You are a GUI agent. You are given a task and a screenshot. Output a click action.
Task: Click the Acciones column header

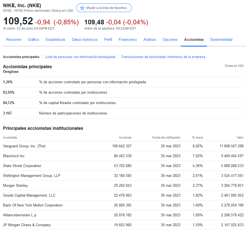[125, 137]
